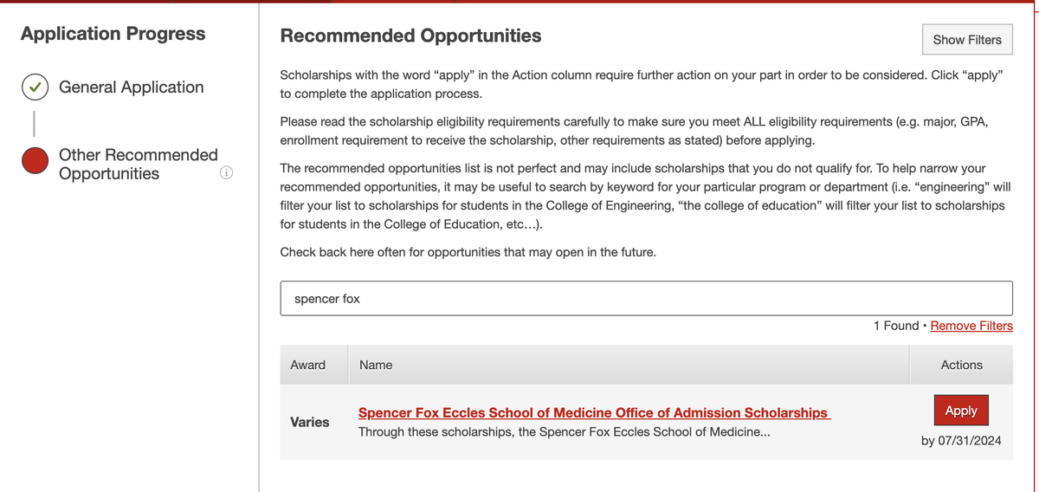Click the Name column header

376,366
